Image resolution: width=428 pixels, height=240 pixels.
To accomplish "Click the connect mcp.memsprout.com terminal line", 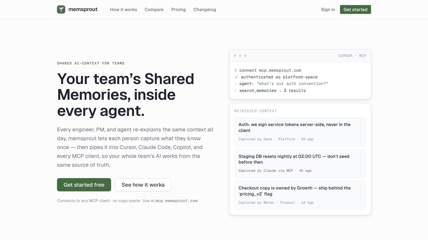I will click(x=268, y=70).
